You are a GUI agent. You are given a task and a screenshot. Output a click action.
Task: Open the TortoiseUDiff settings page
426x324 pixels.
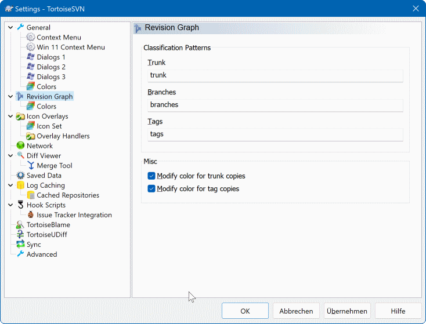tap(47, 235)
